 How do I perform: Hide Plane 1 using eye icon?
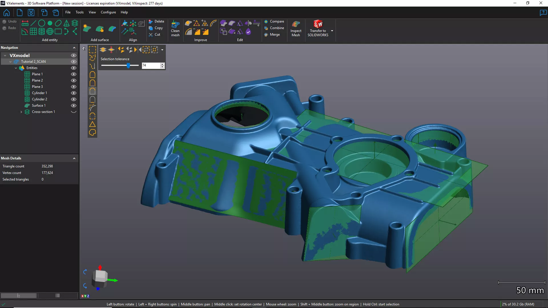coord(73,74)
